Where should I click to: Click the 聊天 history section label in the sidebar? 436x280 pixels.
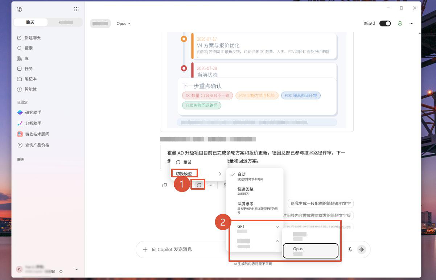21,160
